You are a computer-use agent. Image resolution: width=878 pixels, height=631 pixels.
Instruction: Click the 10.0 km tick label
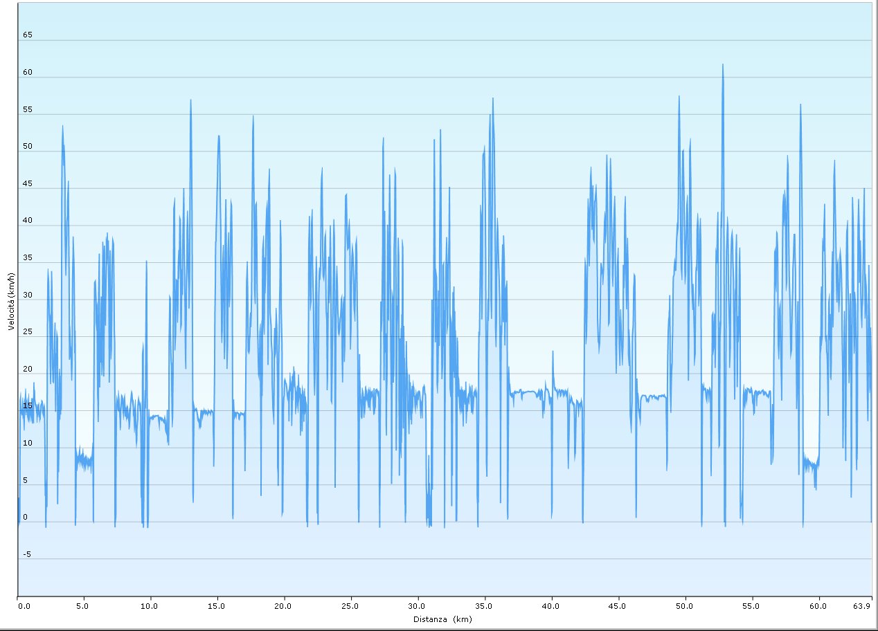(x=150, y=606)
